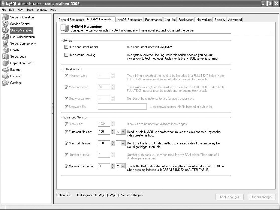Image resolution: width=280 pixels, height=210 pixels.
Task: Click the Extra sort file size spinner arrows
Action: [x=113, y=132]
